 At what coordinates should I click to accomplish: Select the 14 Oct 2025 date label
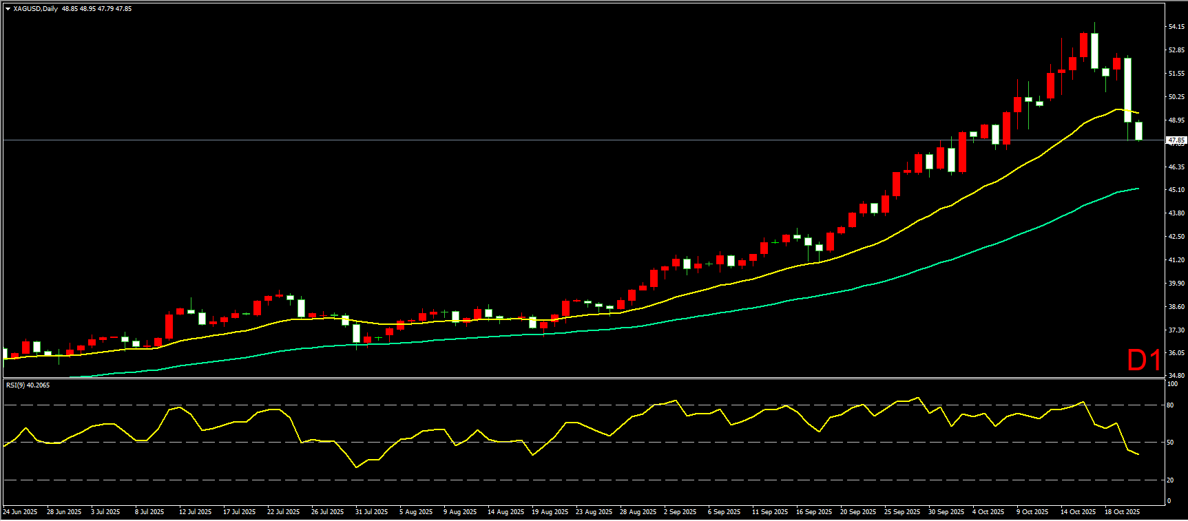1078,512
